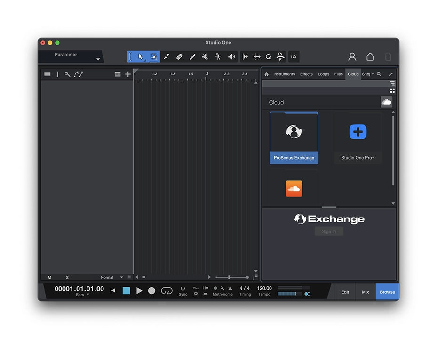The image size is (437, 339).
Task: Open the Parameter dropdown arrow
Action: click(98, 60)
